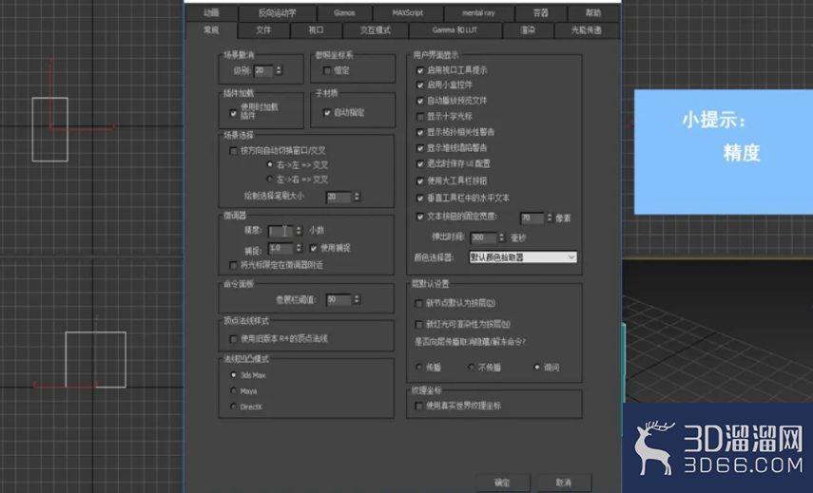Screen dimensions: 813x493
Task: Open the MAXScript tab
Action: [408, 13]
